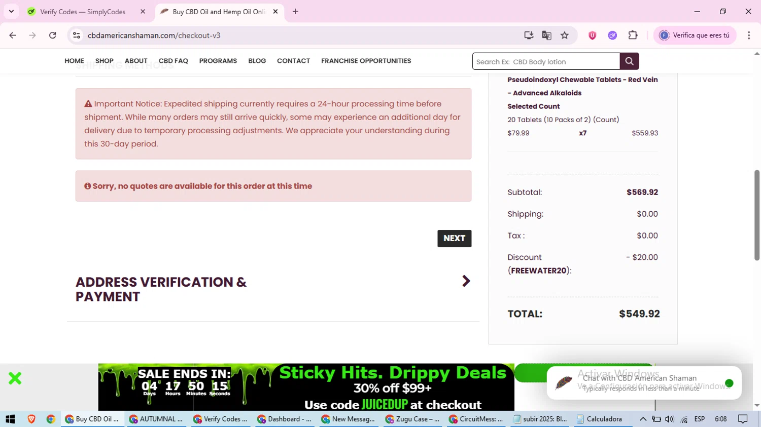Close the Buy CBD Oil tab

(x=275, y=11)
